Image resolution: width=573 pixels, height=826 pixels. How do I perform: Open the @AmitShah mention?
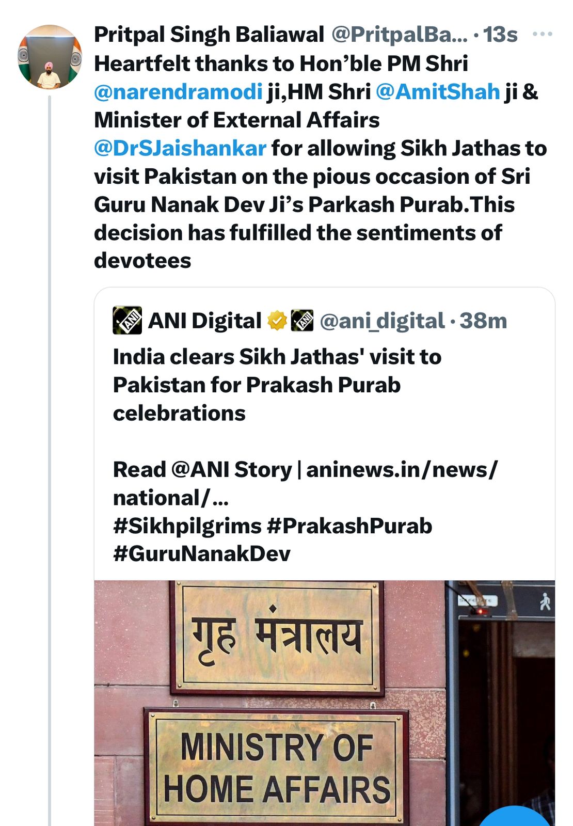pos(438,92)
